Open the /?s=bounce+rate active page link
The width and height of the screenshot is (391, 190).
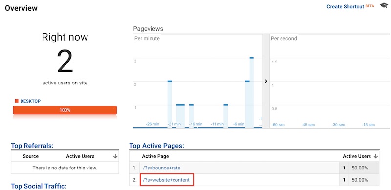point(162,168)
